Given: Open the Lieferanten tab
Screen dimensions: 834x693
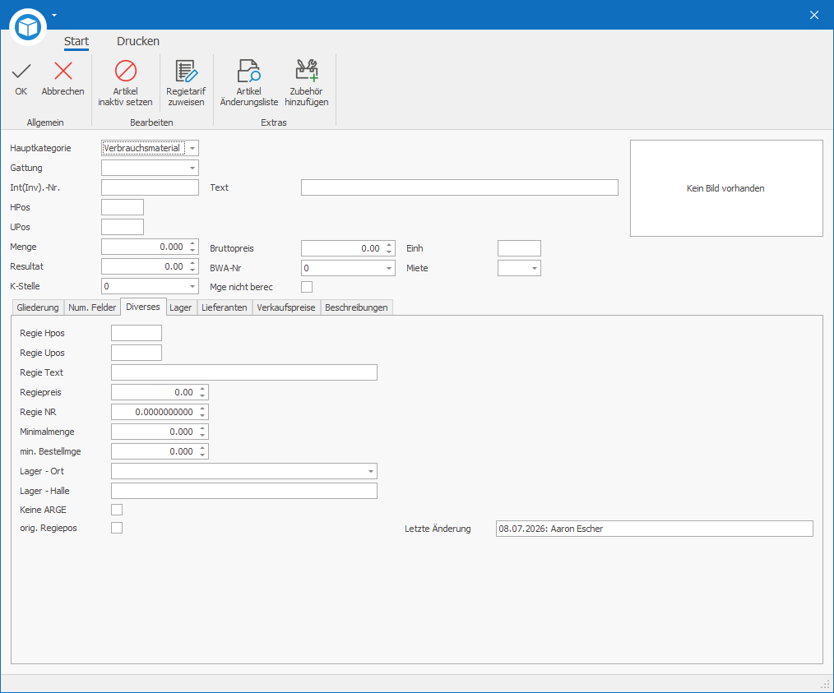Looking at the screenshot, I should pos(224,307).
